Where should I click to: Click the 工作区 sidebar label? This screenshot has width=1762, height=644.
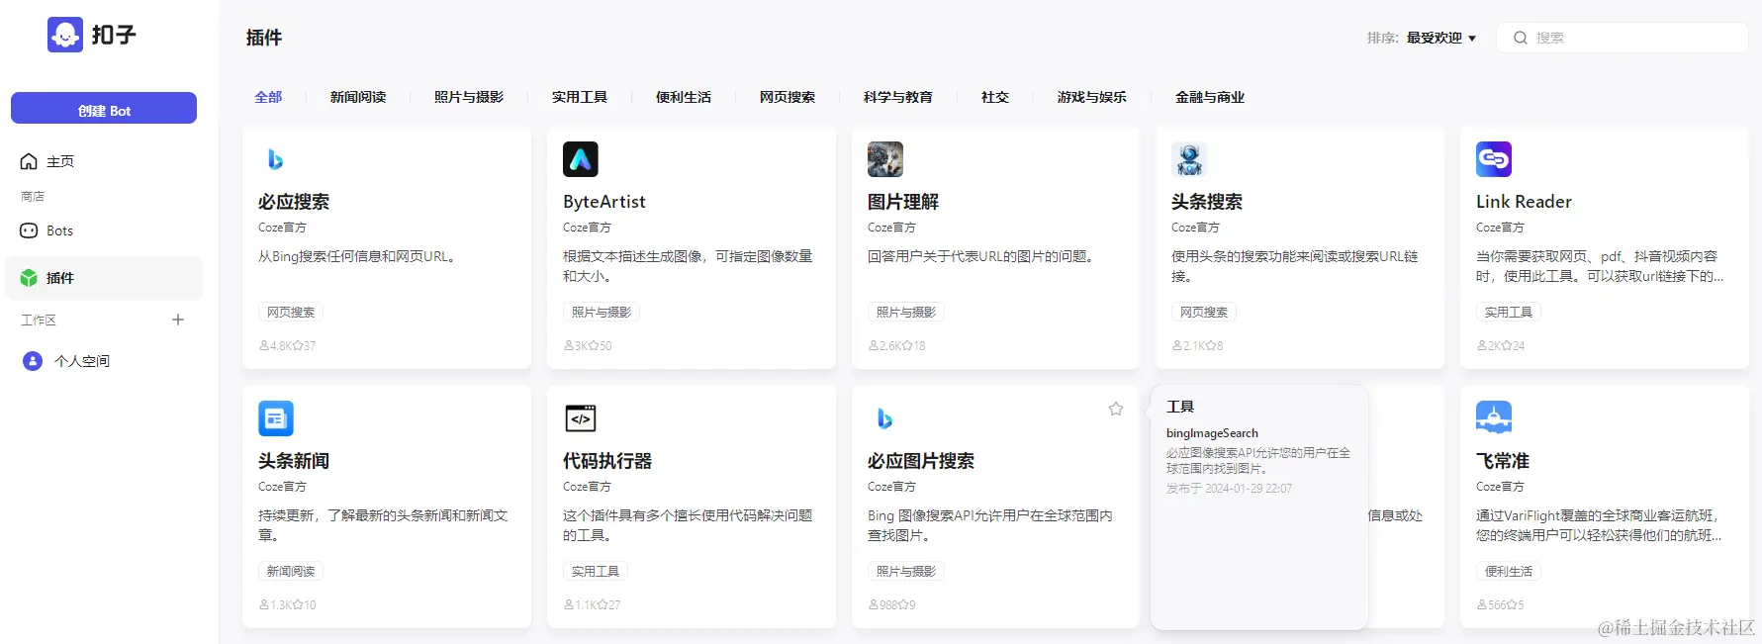pyautogui.click(x=39, y=320)
